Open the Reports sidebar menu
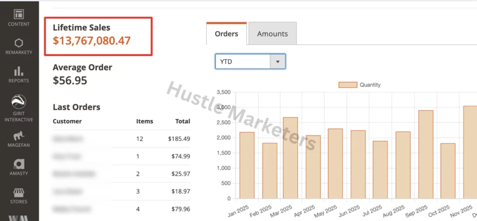This screenshot has width=477, height=221. click(19, 75)
